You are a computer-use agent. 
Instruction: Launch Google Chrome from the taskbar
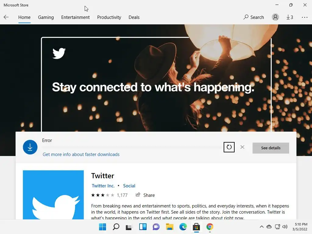(x=210, y=227)
